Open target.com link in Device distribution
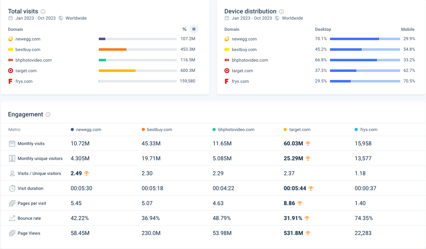Screen dimensions: 426x249 (x=242, y=71)
